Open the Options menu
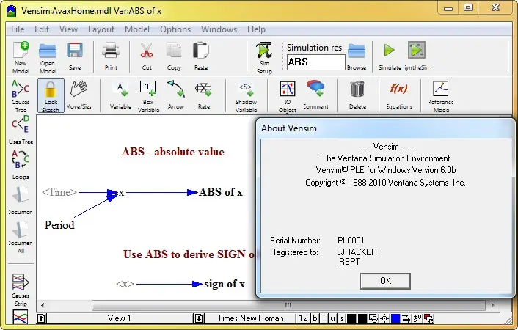The height and width of the screenshot is (330, 518). coord(175,29)
